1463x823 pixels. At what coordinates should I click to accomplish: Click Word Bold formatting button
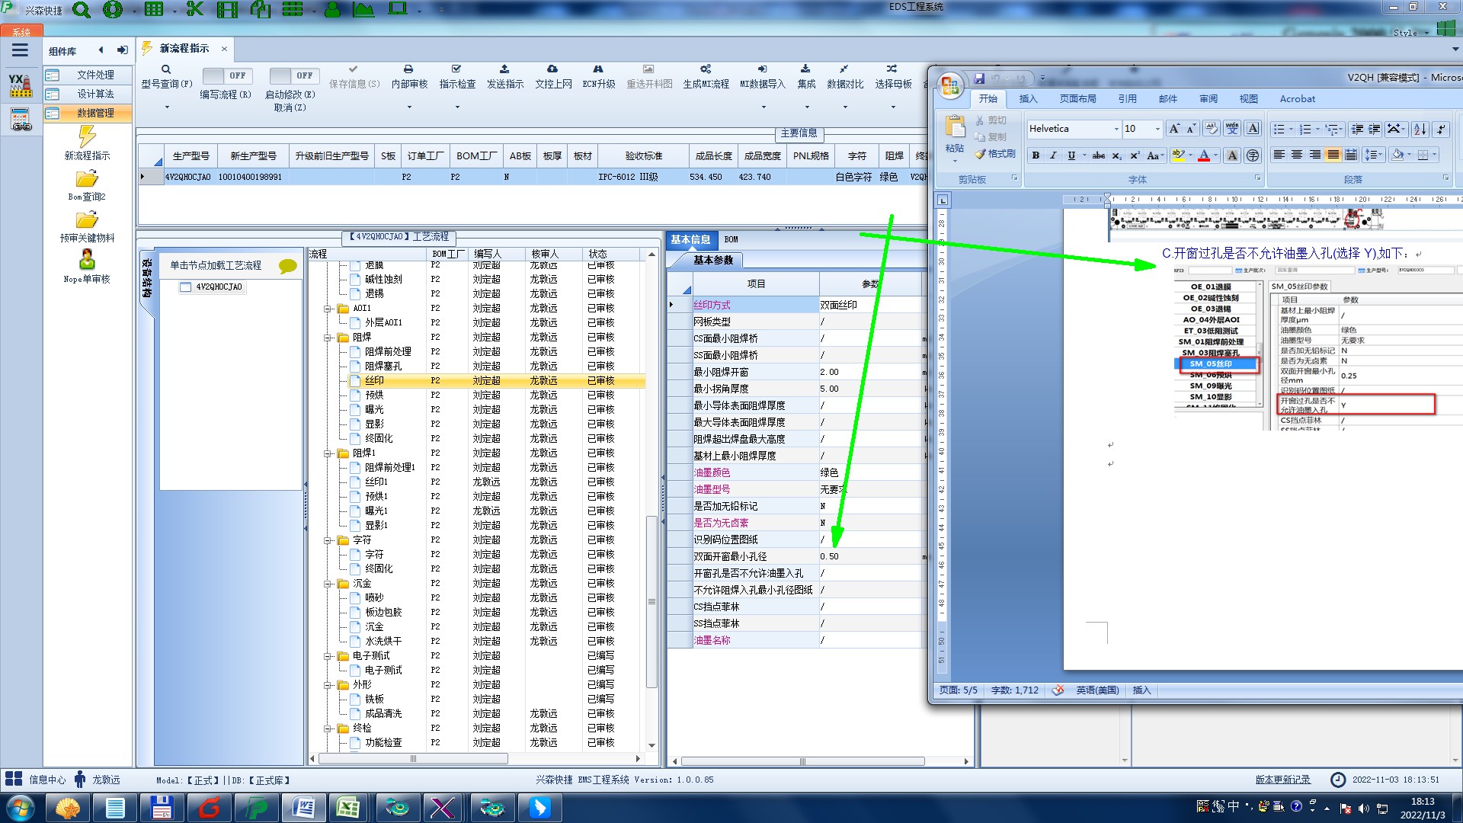click(x=1036, y=155)
